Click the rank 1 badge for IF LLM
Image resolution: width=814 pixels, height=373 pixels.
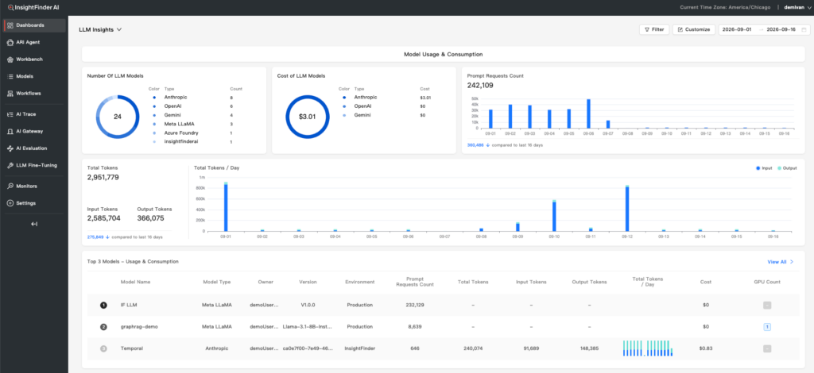[x=103, y=305]
